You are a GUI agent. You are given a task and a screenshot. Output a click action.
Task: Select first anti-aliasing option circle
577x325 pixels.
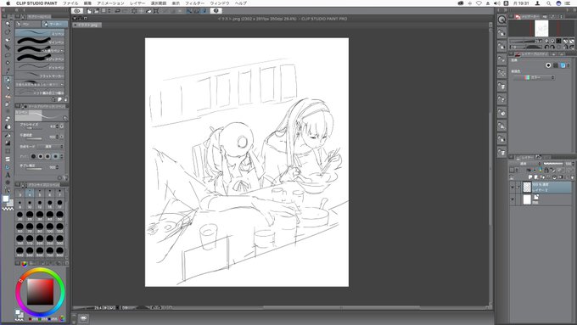point(33,156)
